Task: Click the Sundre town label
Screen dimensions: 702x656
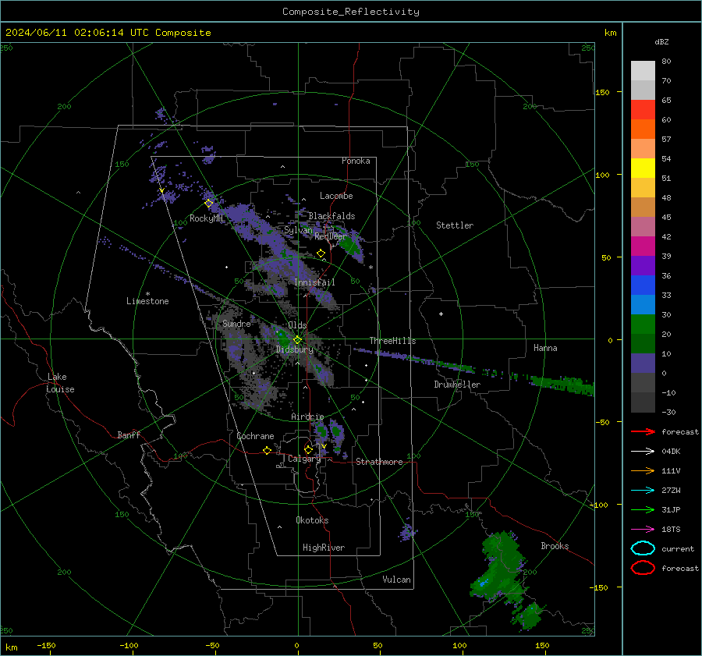Action: [x=236, y=324]
